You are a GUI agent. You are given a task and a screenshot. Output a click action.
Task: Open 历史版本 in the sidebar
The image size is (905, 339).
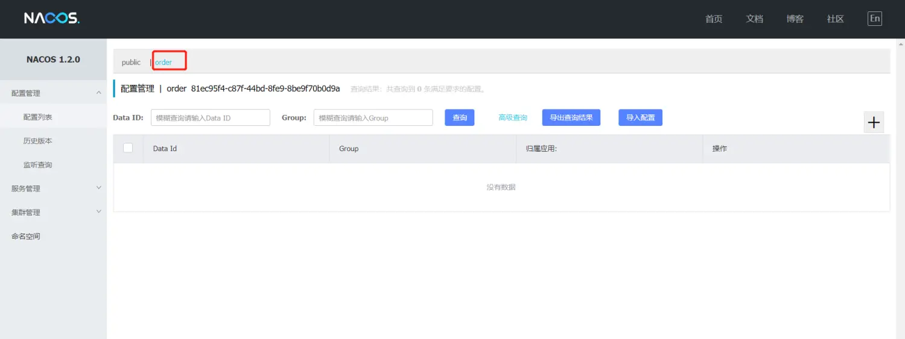click(x=38, y=141)
